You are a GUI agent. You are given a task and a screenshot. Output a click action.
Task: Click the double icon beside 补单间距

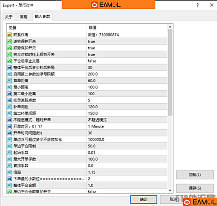click(x=10, y=107)
